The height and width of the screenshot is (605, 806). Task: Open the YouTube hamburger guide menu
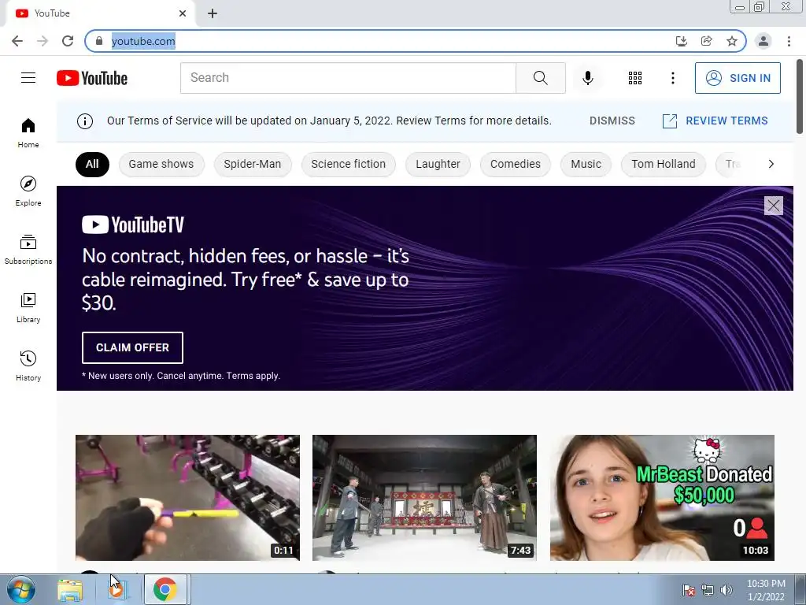28,78
